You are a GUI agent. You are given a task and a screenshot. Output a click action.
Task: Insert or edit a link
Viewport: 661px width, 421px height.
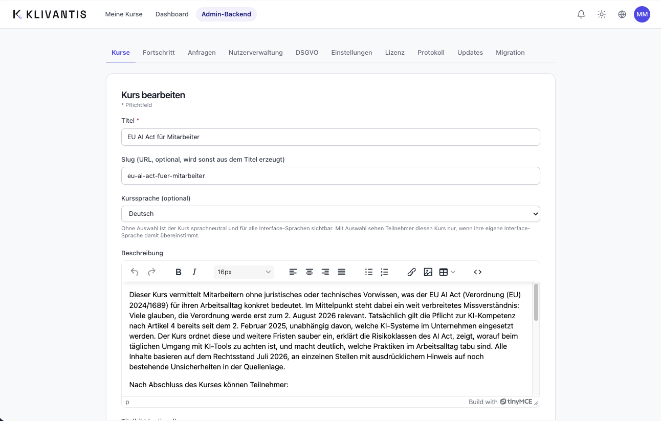tap(412, 272)
